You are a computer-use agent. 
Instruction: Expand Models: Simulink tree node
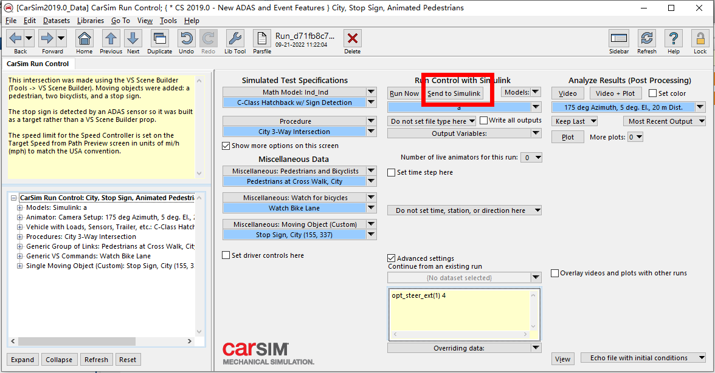pyautogui.click(x=20, y=207)
